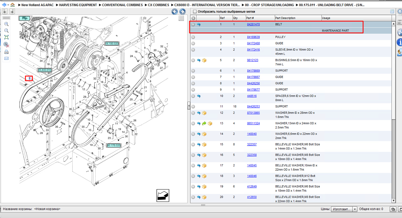
Task: Toggle 'Отобразить только выбранные метки' checkbox
Action: 195,12
